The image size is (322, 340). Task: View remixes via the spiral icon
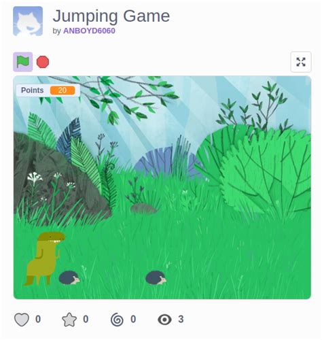click(117, 320)
